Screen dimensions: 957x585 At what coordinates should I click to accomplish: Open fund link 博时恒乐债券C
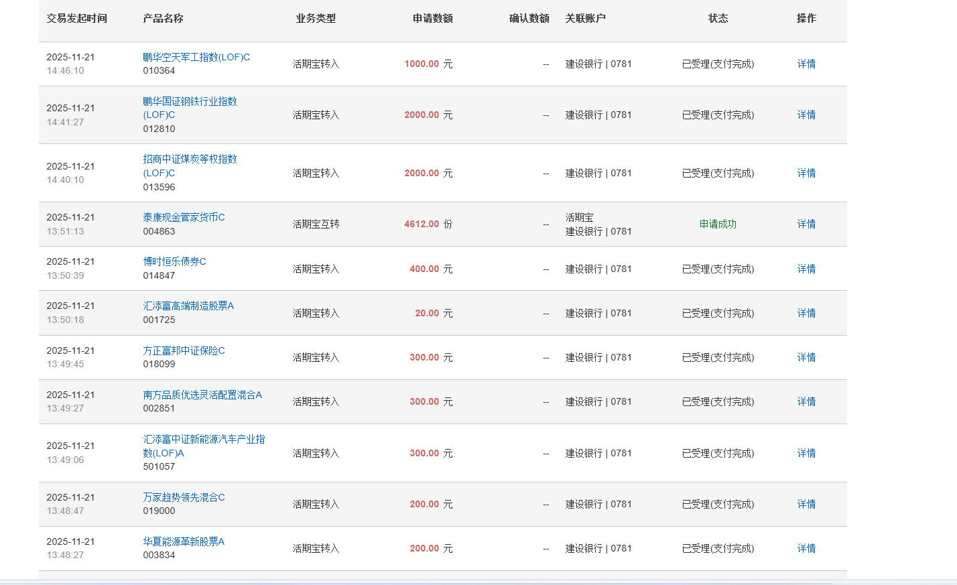pos(174,261)
